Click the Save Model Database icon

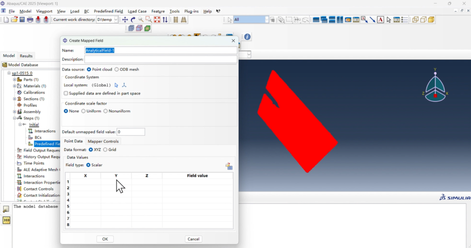pyautogui.click(x=22, y=20)
